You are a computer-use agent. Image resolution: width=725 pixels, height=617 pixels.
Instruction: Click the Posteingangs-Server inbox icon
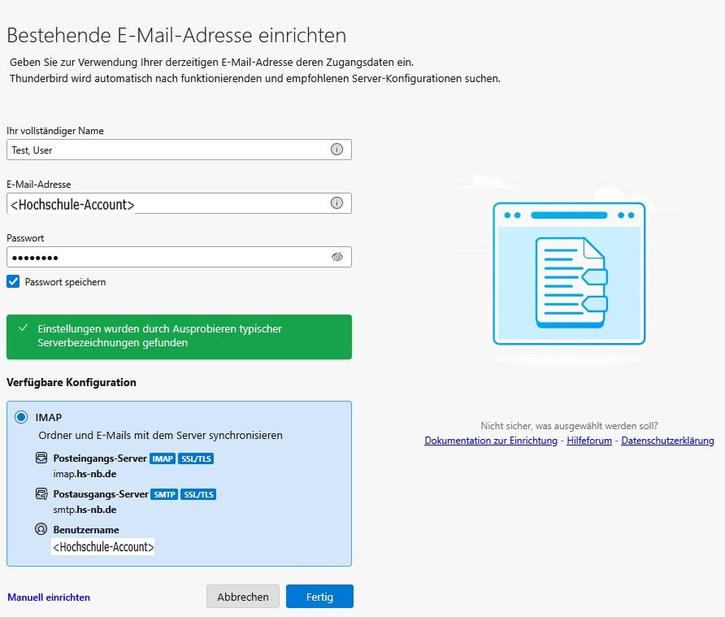[x=41, y=458]
